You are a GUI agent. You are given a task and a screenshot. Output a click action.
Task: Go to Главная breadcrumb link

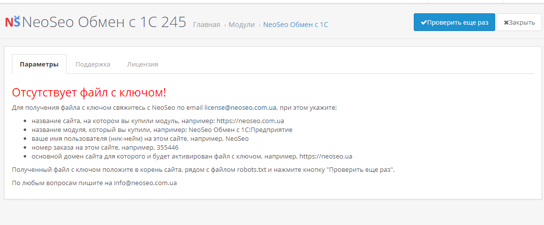(207, 25)
